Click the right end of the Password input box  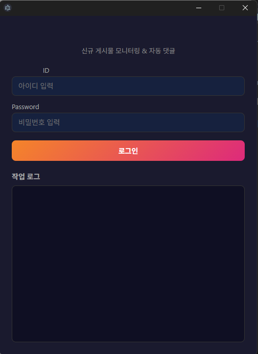click(x=237, y=122)
